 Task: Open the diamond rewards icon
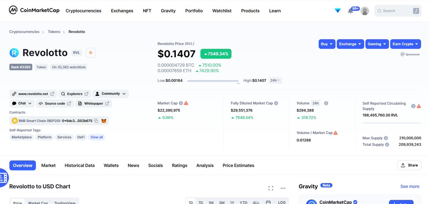click(338, 11)
